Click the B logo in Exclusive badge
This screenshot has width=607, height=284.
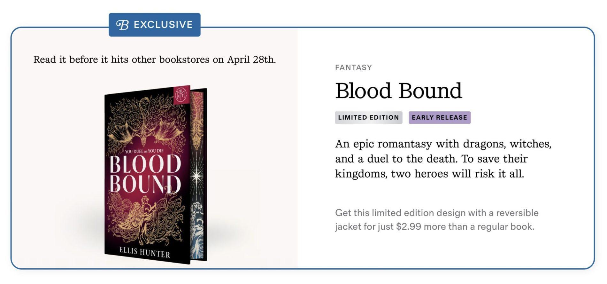pyautogui.click(x=122, y=25)
